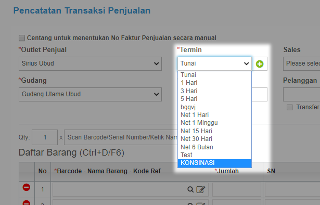Viewport: 320px width, 205px height.
Task: Open the edit pencil icon in row 1
Action: click(201, 189)
